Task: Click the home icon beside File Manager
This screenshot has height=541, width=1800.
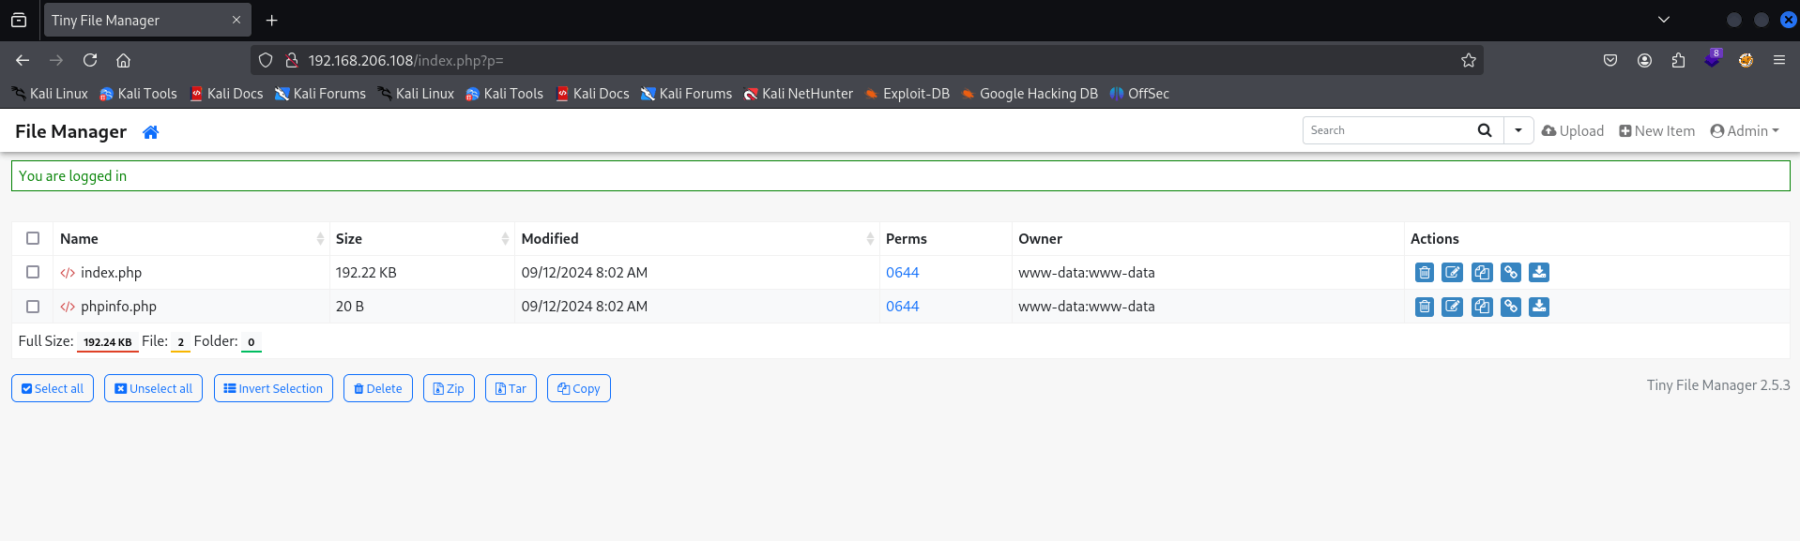Action: (x=150, y=132)
